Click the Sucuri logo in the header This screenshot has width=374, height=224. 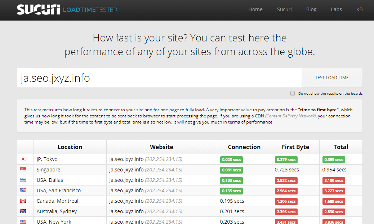click(38, 10)
